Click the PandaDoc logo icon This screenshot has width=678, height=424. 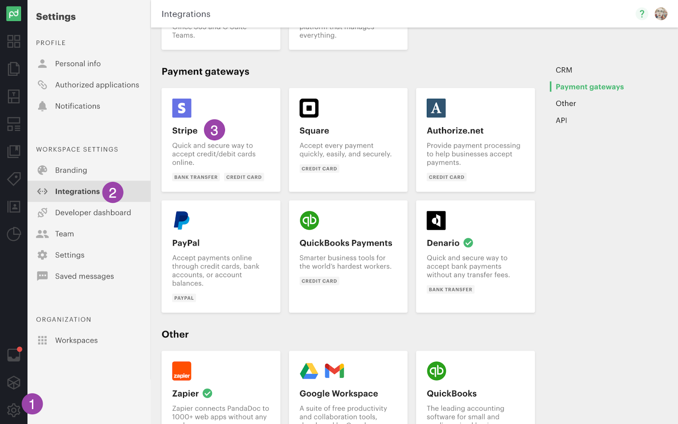point(14,14)
